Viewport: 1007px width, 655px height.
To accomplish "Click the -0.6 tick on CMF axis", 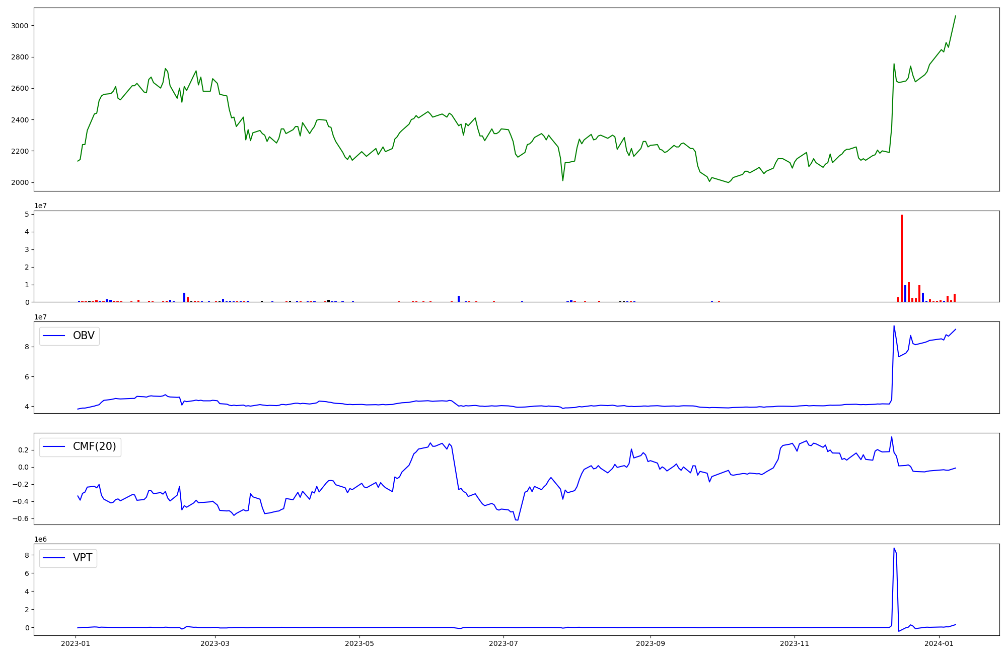I will pos(20,519).
